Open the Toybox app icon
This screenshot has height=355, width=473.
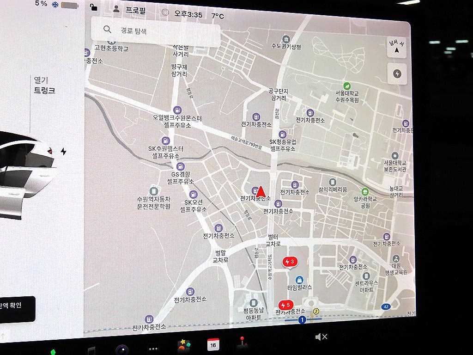(x=184, y=346)
